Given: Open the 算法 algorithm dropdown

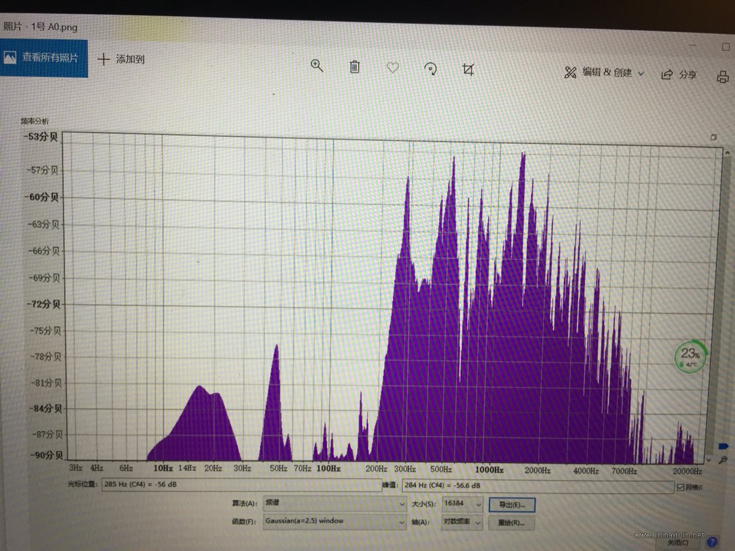Looking at the screenshot, I should click(x=334, y=503).
